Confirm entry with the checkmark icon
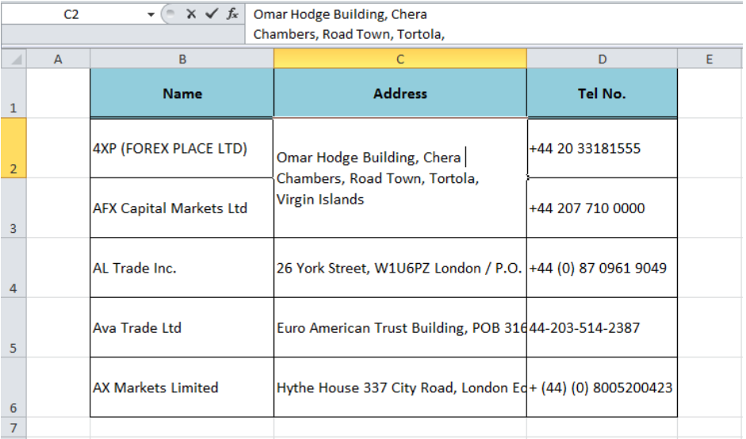746x439 pixels. tap(211, 13)
